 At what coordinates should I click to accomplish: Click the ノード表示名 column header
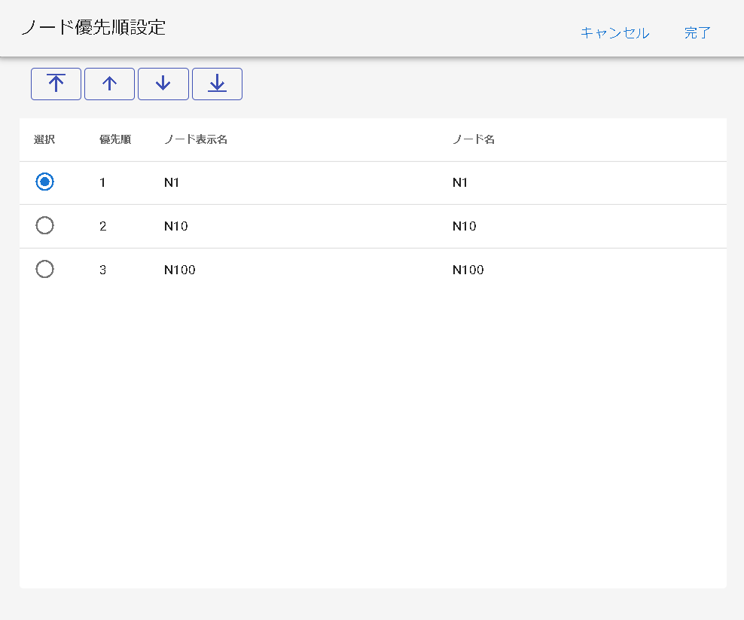click(196, 139)
